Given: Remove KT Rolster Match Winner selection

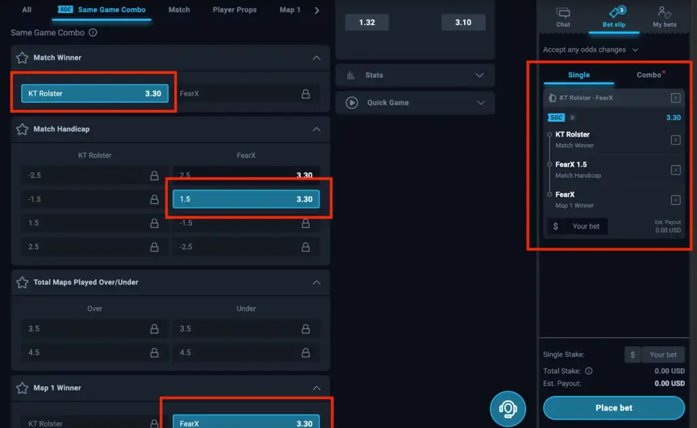Looking at the screenshot, I should pos(675,140).
